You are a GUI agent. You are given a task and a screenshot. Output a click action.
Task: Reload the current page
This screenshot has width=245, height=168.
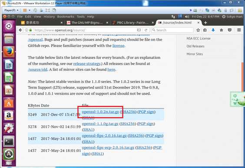point(146,30)
